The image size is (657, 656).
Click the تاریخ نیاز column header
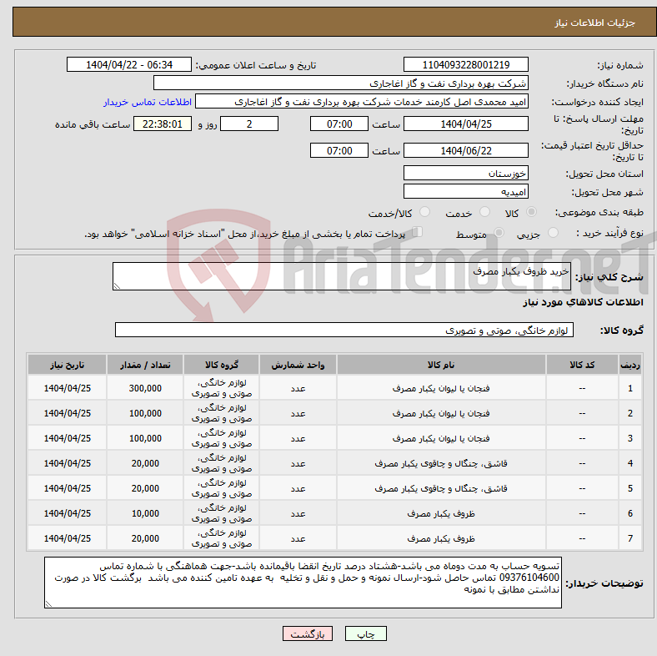click(67, 365)
